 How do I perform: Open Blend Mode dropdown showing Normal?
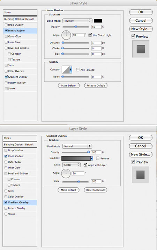(x=77, y=146)
